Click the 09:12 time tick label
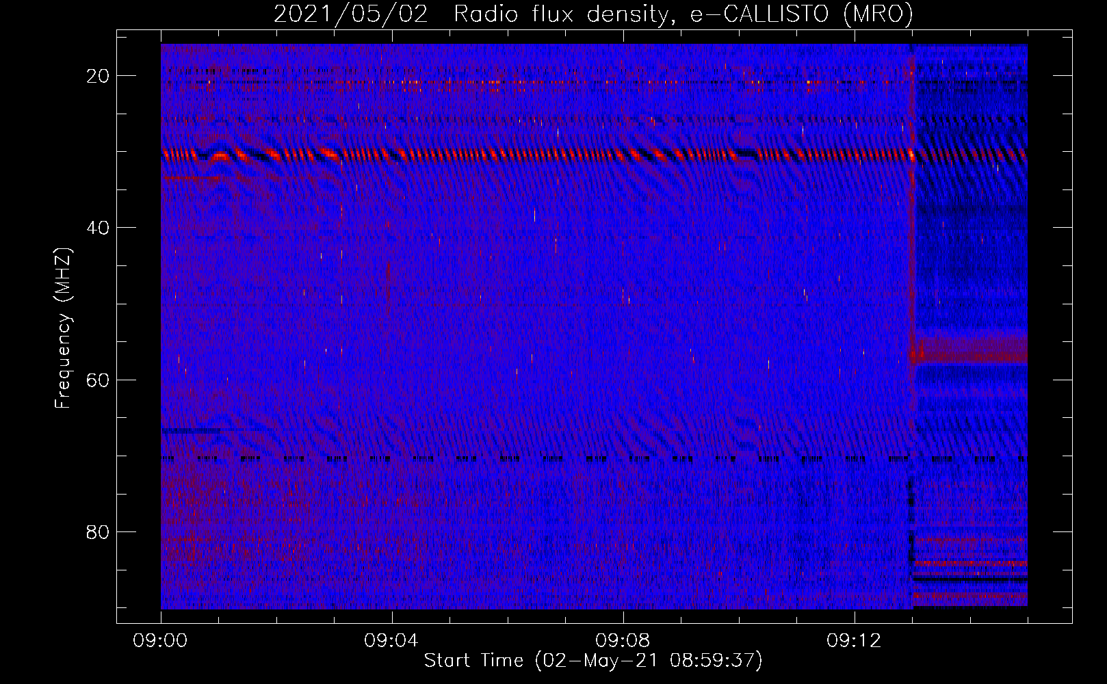Screen dimensions: 1107x684 854,640
